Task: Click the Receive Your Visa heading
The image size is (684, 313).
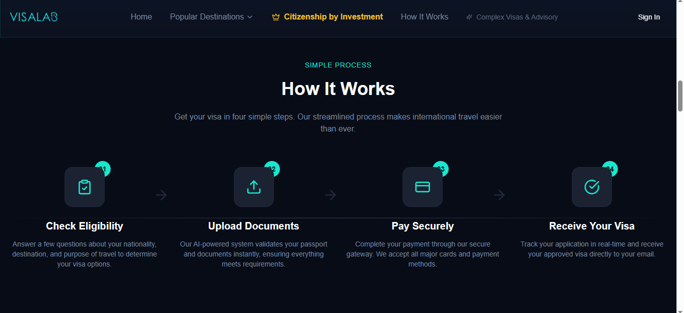Action: [x=592, y=226]
